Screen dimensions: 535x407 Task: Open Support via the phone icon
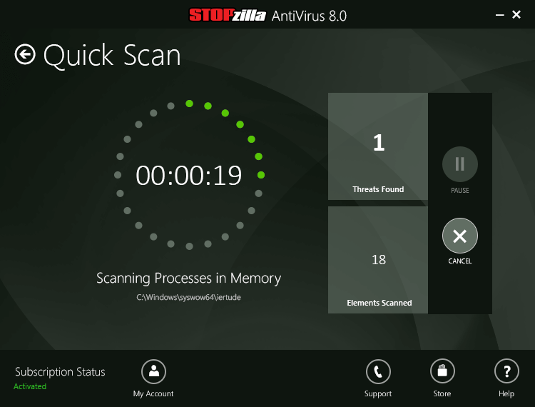point(378,371)
